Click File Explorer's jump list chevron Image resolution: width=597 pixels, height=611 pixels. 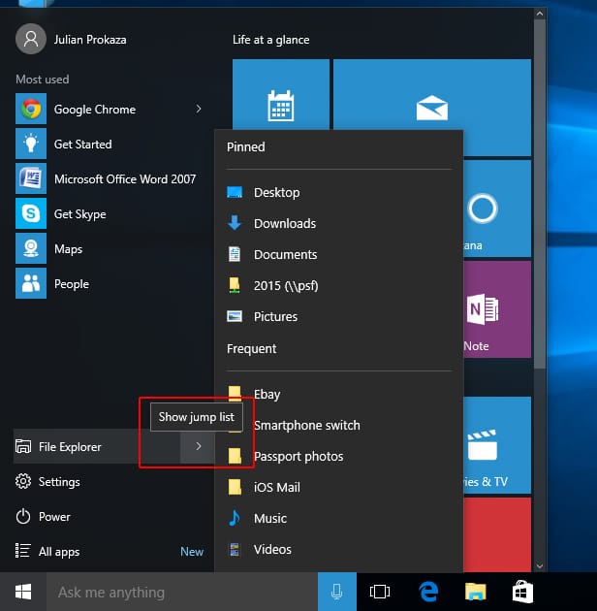point(198,446)
